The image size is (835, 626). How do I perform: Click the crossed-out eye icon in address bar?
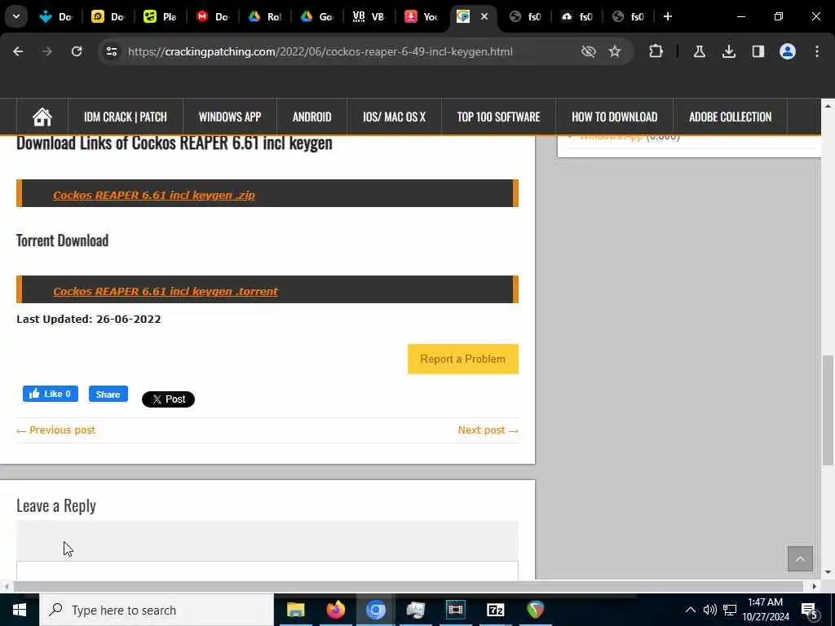589,51
